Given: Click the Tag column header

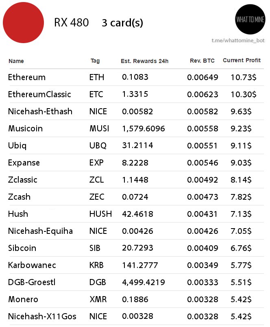Looking at the screenshot, I should tap(95, 61).
